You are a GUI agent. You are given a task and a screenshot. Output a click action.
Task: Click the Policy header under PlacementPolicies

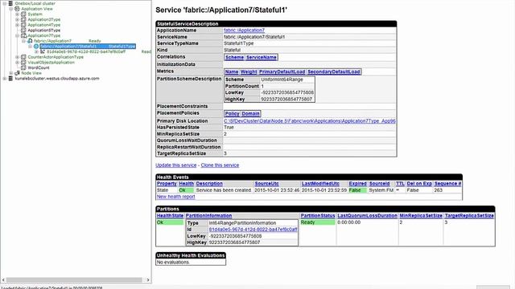pos(233,113)
